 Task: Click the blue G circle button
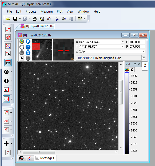pos(28,53)
